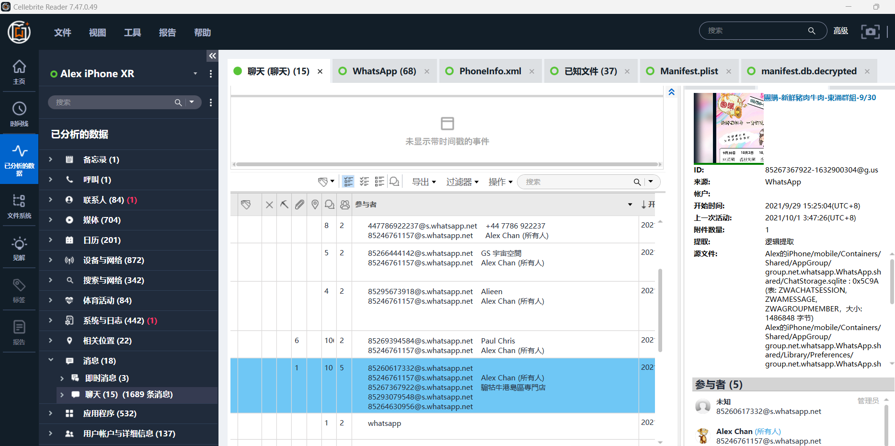Click the deleted (X) column header icon
The width and height of the screenshot is (895, 446).
tap(269, 205)
